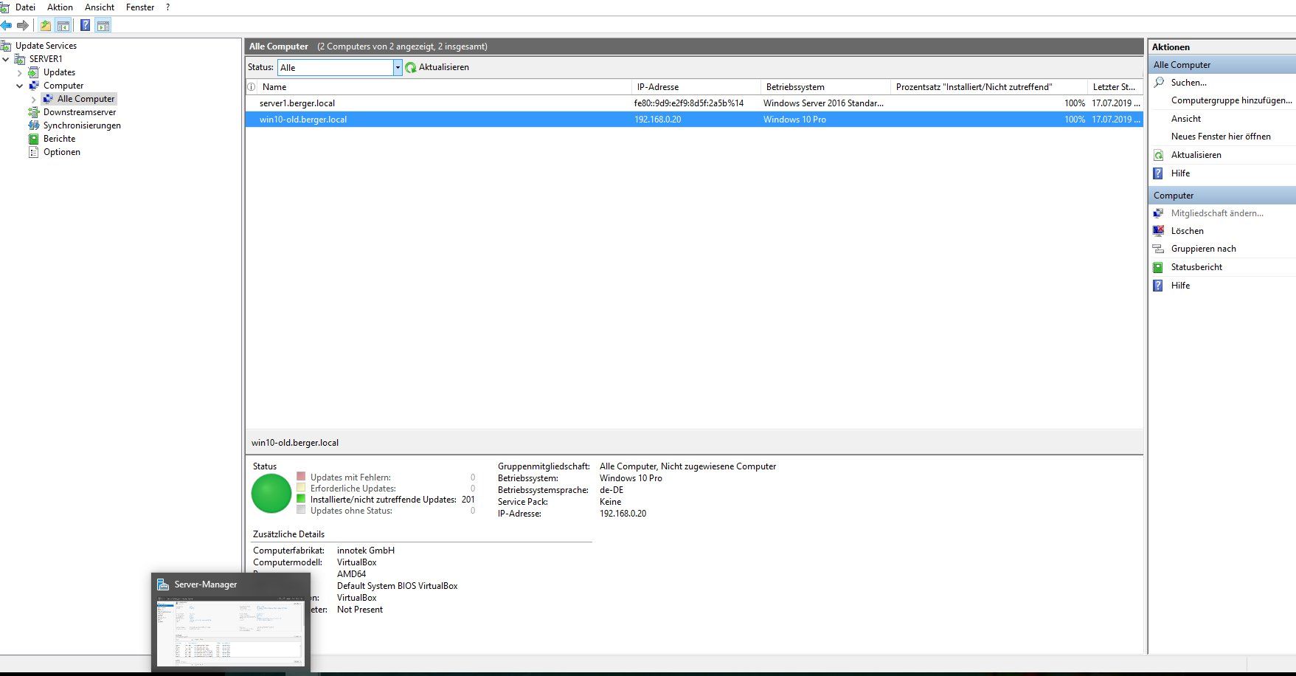Image resolution: width=1296 pixels, height=676 pixels.
Task: Expand the Alle Computer tree node
Action: pos(34,99)
